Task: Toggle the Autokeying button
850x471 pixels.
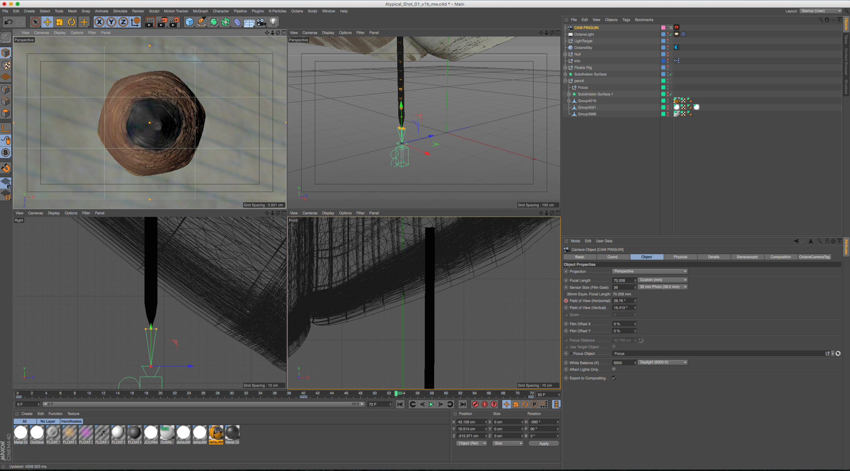Action: click(x=485, y=404)
